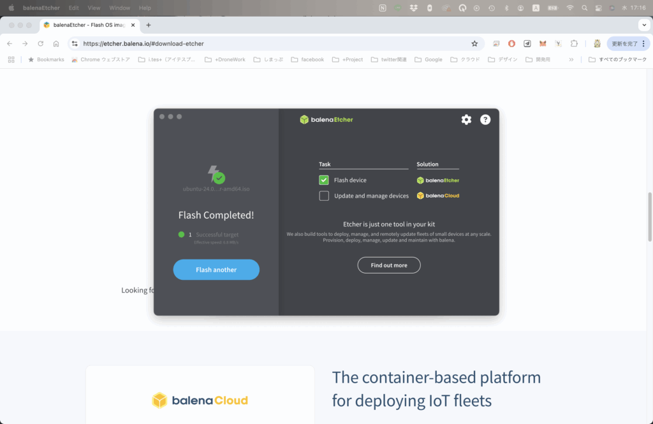
Task: Click the ubuntu-24.0...r-amd64.iso file name
Action: (x=216, y=189)
